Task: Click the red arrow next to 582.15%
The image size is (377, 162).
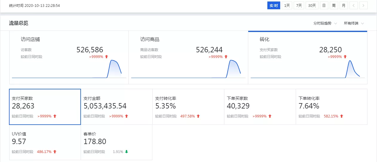Action: click(341, 116)
